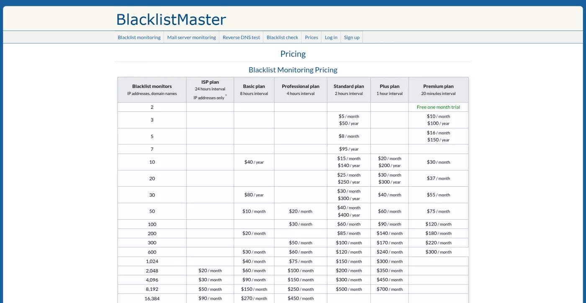Click the ISP plan $90 / month price
This screenshot has height=303, width=586.
[x=210, y=298]
